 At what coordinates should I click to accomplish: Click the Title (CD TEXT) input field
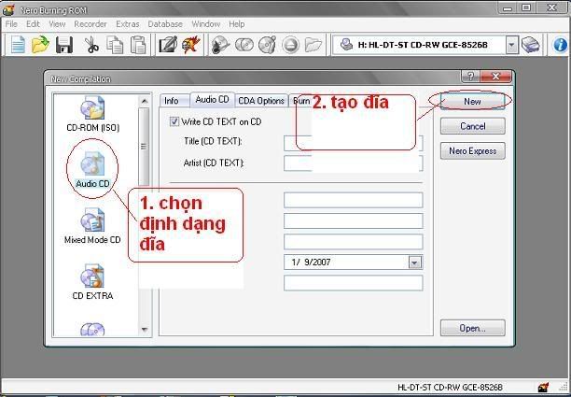pyautogui.click(x=354, y=143)
